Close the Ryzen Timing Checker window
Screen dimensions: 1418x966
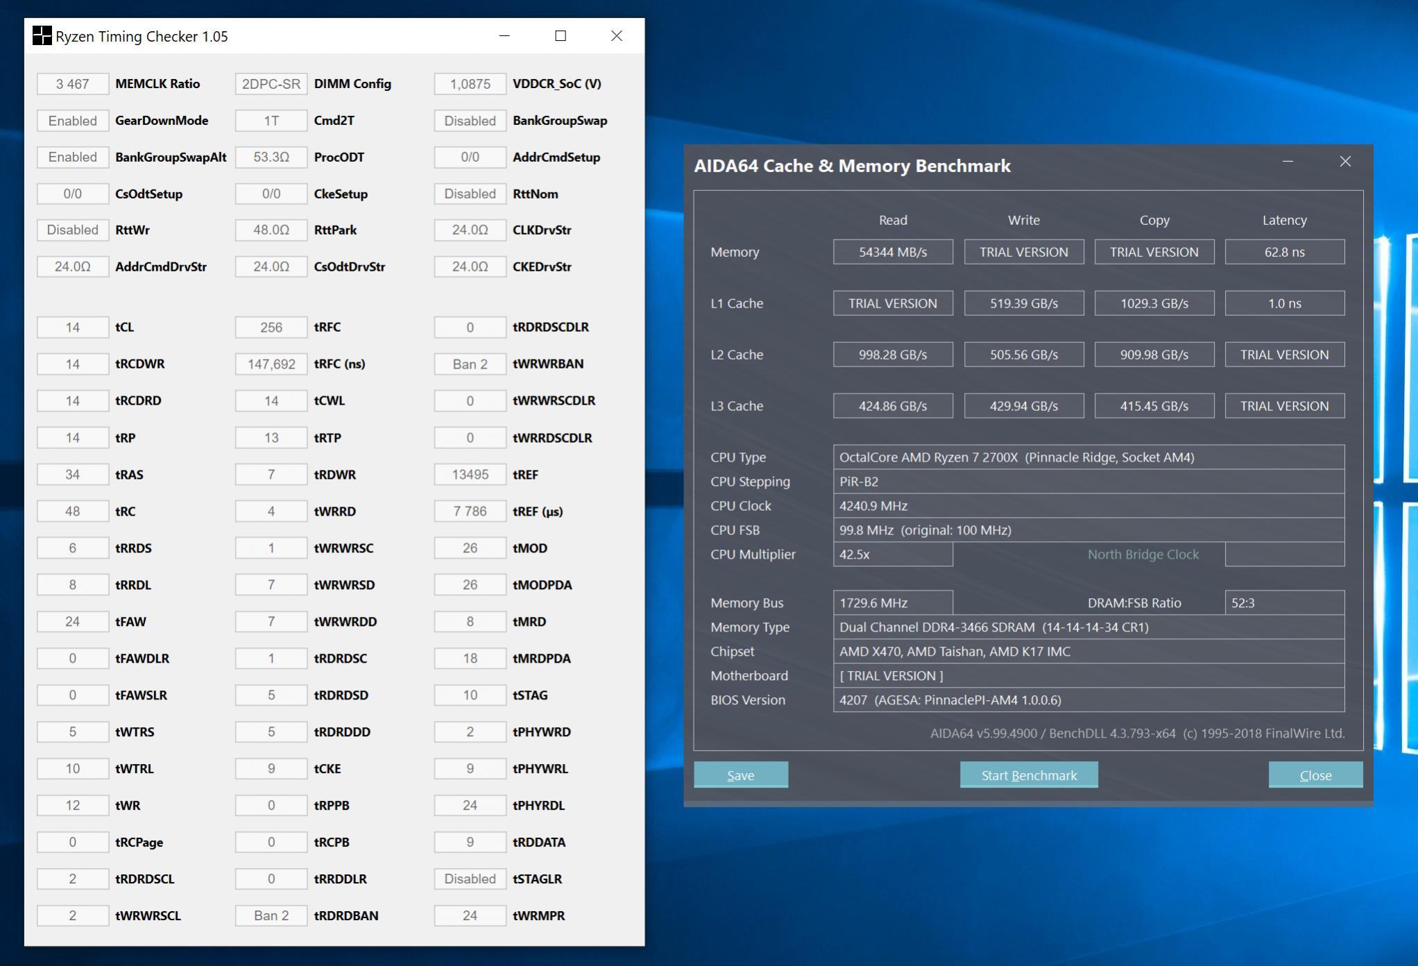[x=616, y=36]
